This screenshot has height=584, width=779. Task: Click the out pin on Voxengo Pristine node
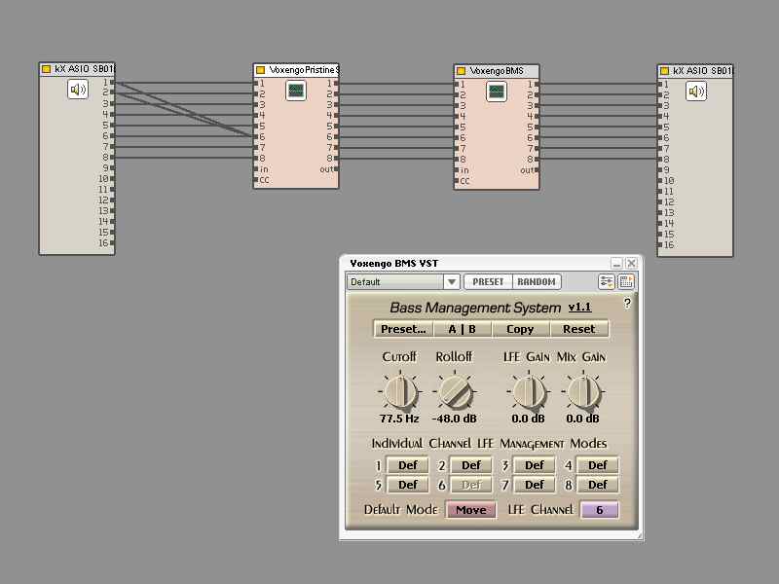pos(336,168)
